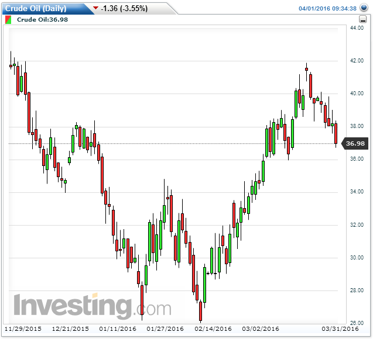Click the red/green candlestick legend icon
This screenshot has width=373, height=339.
(x=8, y=19)
